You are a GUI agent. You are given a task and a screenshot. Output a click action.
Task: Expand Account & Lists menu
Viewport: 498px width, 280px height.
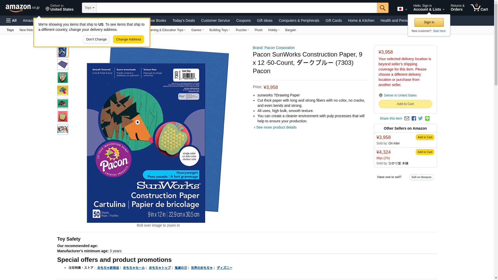429,8
